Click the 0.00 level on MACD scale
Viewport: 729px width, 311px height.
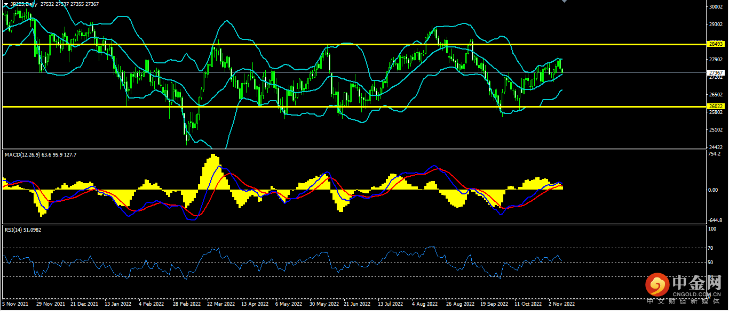(x=712, y=190)
